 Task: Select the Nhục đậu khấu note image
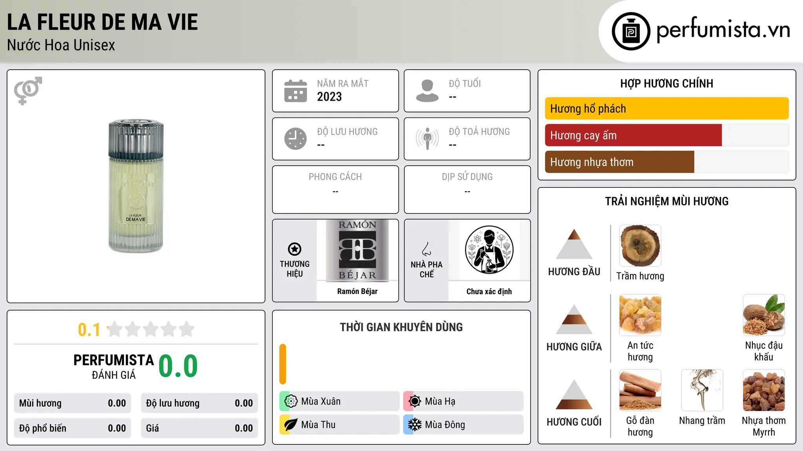pos(764,315)
